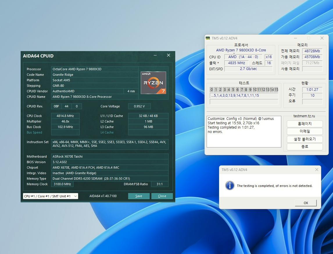Click the ASRock X670E Taichi motherboard value
Viewport: 333px width, 254px height.
click(x=110, y=156)
